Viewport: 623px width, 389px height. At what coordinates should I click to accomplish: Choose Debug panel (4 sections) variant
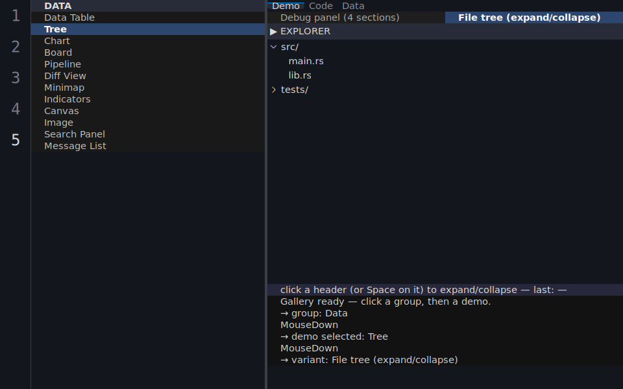tap(339, 18)
